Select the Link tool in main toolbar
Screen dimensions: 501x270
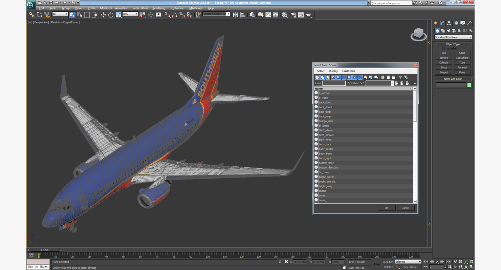point(32,15)
